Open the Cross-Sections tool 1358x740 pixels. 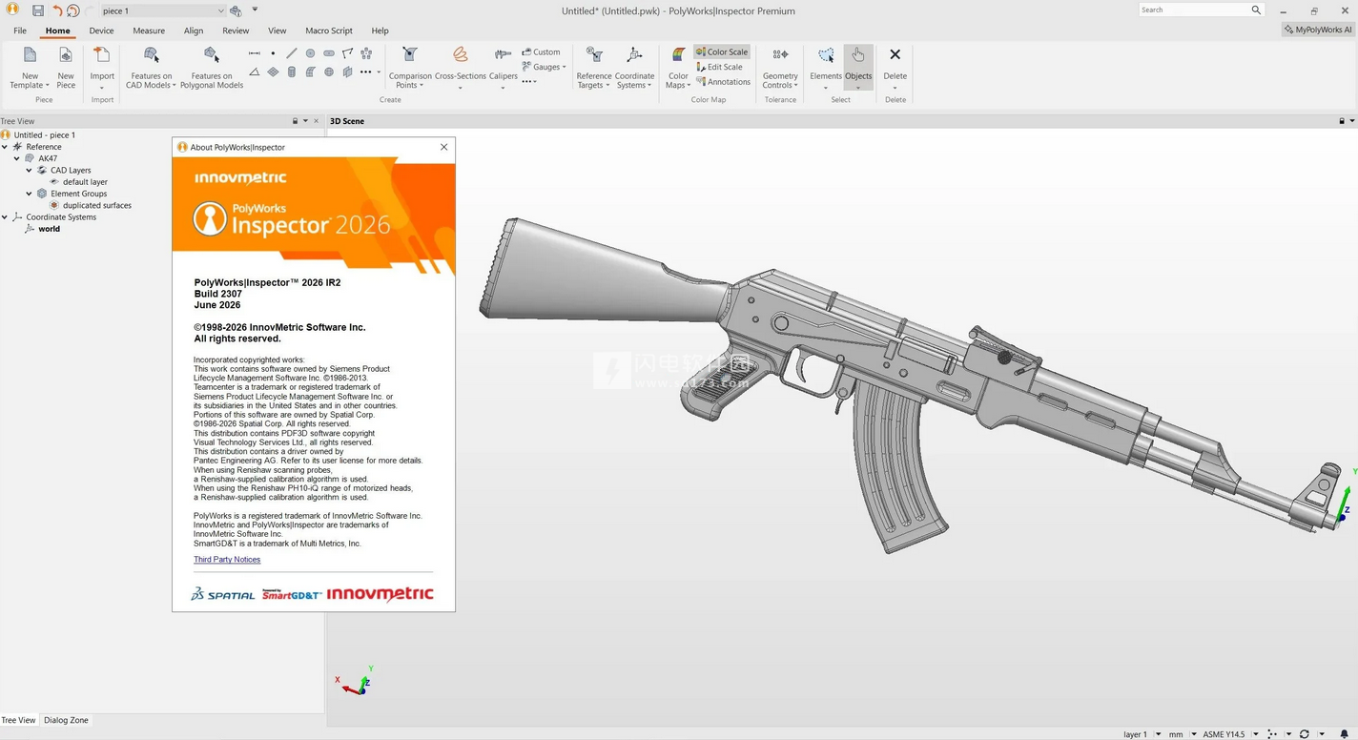click(x=461, y=68)
